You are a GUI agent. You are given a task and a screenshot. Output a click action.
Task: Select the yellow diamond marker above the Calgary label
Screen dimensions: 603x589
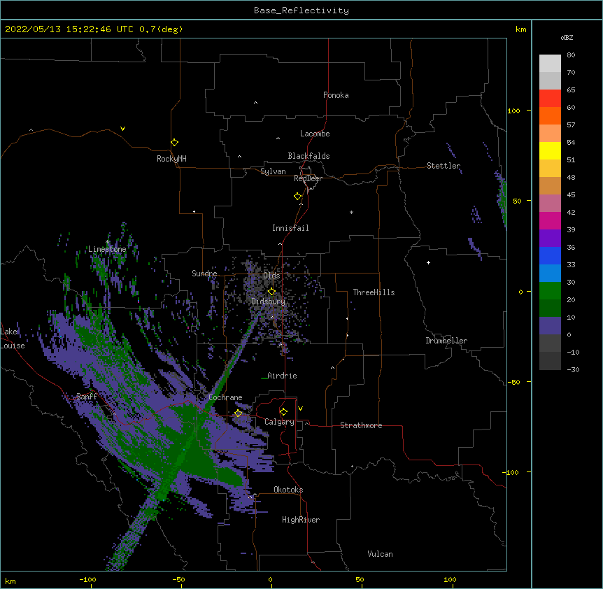(283, 412)
